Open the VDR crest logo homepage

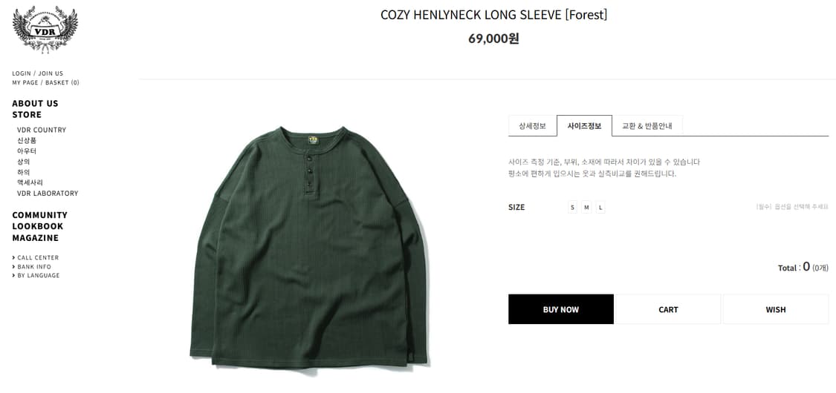pos(45,29)
